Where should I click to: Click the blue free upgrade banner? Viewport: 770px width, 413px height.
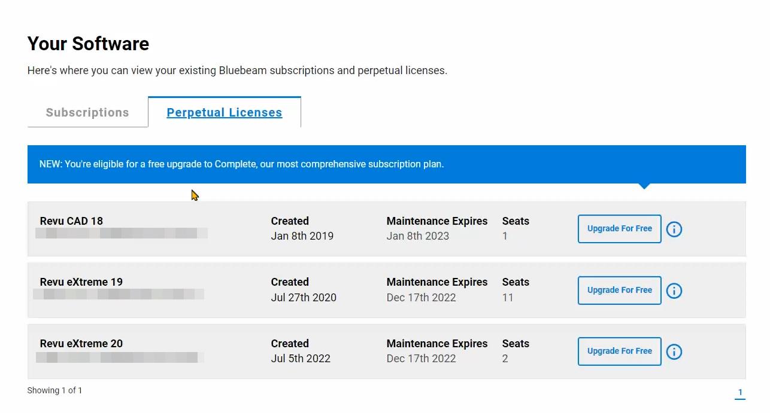coord(386,164)
